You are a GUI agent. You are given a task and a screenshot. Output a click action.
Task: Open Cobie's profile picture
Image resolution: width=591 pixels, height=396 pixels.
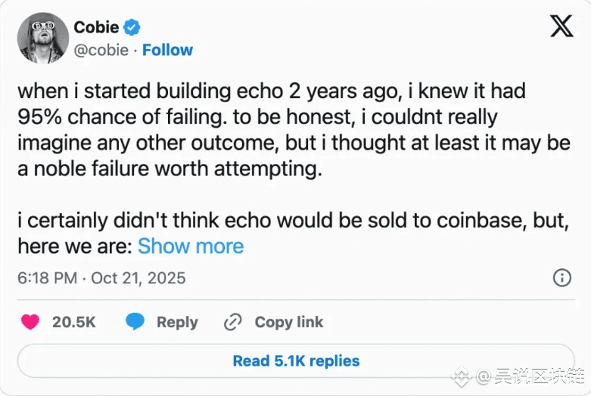coord(42,38)
